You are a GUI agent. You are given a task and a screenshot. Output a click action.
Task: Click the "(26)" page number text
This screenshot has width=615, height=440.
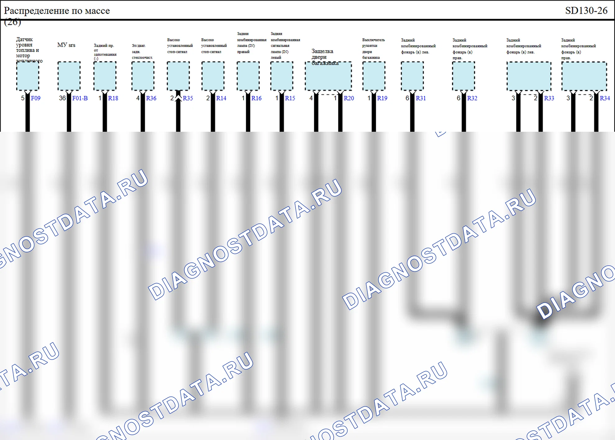click(x=12, y=22)
